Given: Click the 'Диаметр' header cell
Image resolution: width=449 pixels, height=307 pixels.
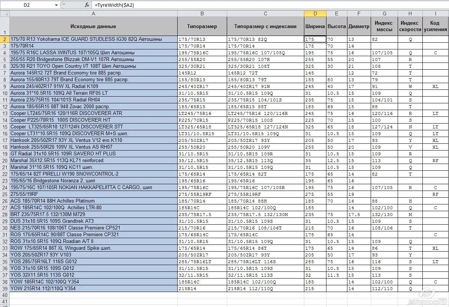Looking at the screenshot, I should (x=359, y=26).
